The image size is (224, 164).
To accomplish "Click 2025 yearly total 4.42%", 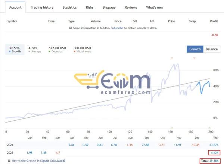I will (x=215, y=153).
